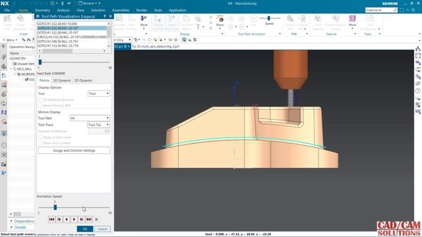Close the Tool Path Visualization dialog
This screenshot has height=237, width=422.
tap(110, 16)
